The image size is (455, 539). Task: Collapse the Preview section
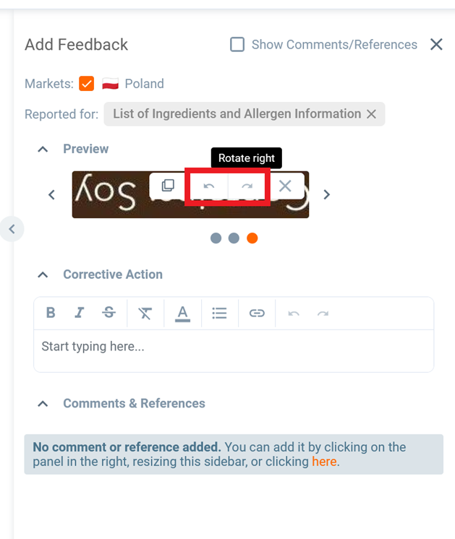pos(43,149)
